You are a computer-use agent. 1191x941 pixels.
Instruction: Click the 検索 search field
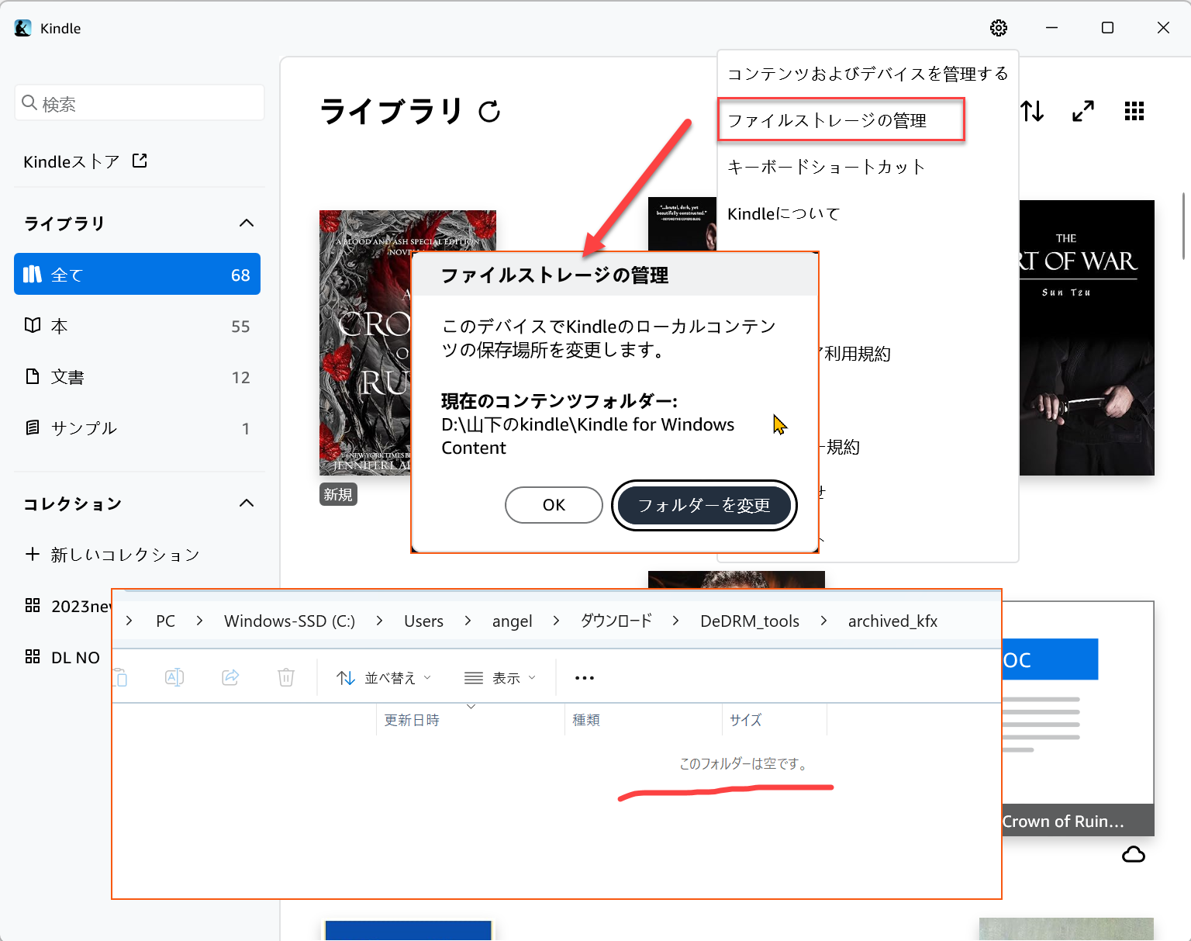coord(140,103)
